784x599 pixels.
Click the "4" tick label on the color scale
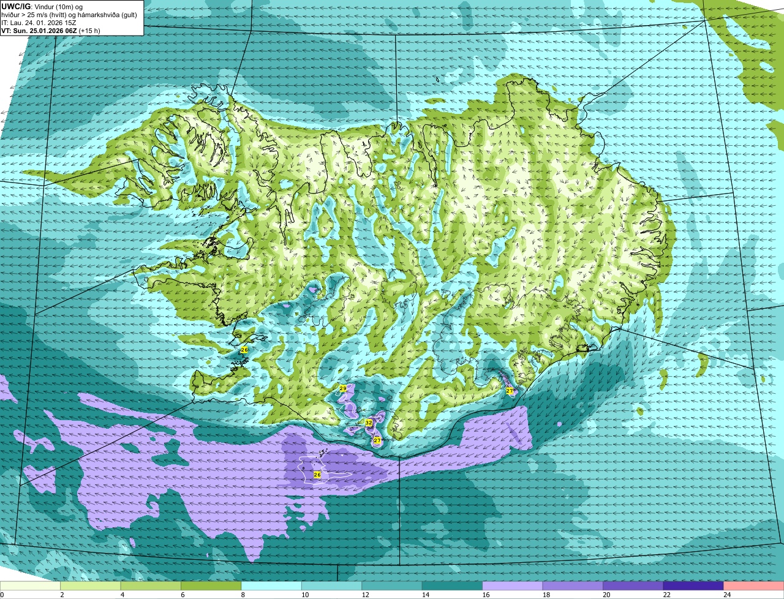(x=122, y=595)
